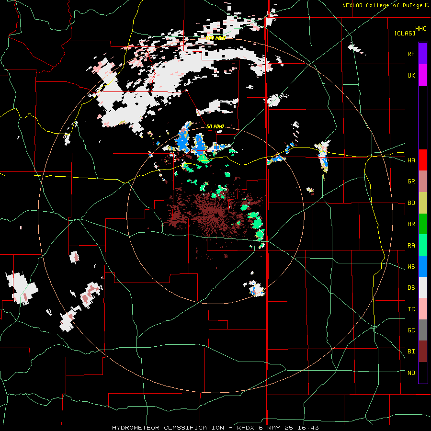The height and width of the screenshot is (431, 431).
Task: Click the white DS legend swatch
Action: coord(423,287)
